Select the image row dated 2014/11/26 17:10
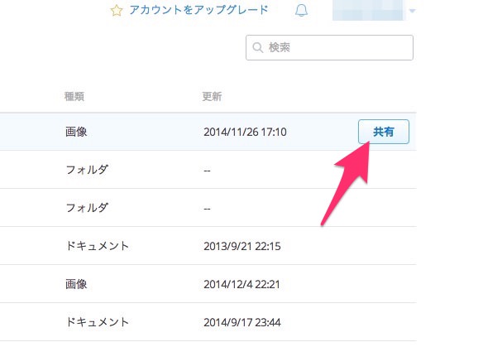This screenshot has height=347, width=483. point(208,132)
